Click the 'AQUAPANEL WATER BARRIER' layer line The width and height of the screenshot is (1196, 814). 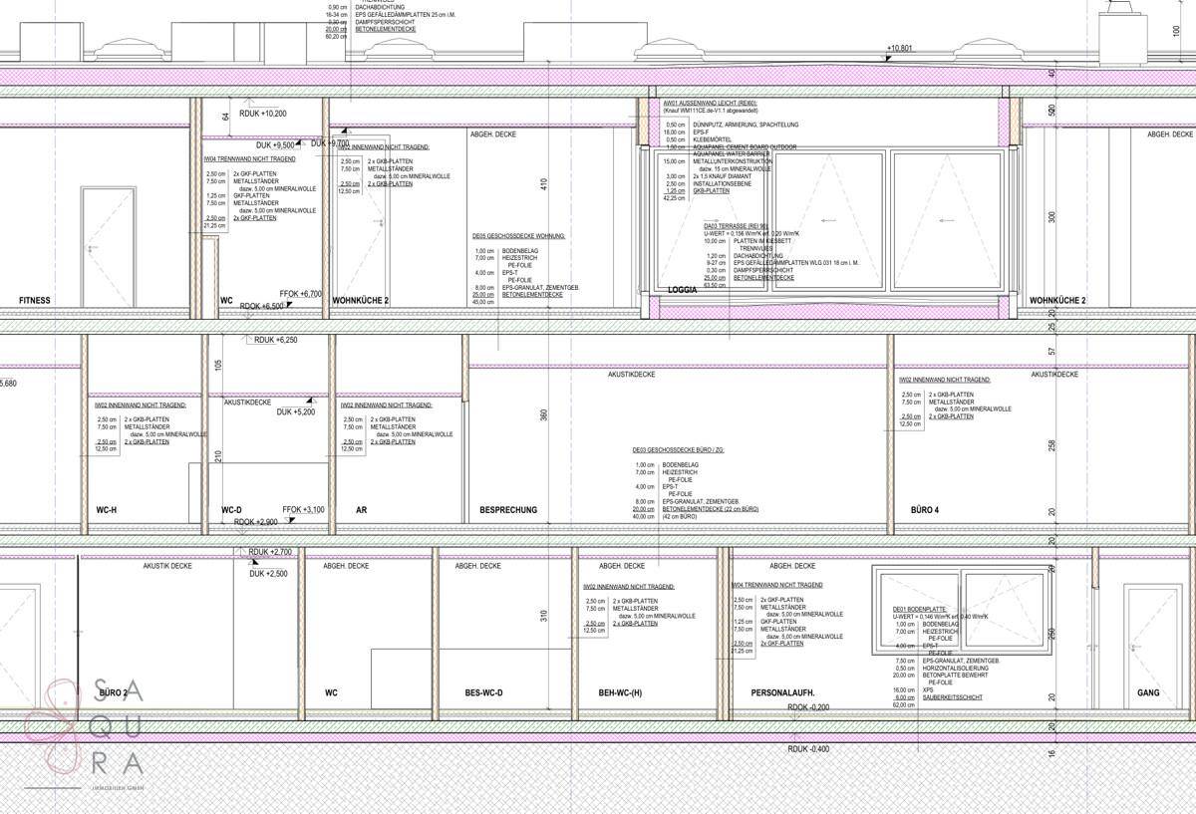(x=733, y=153)
